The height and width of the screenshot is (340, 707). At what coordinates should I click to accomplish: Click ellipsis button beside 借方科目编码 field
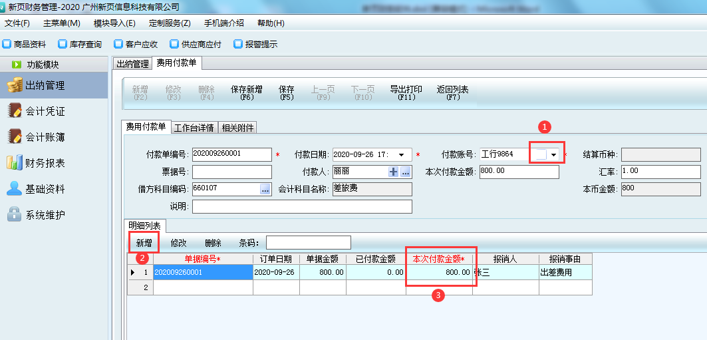click(x=265, y=189)
